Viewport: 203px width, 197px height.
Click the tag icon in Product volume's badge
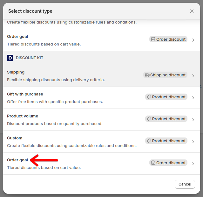coord(148,119)
